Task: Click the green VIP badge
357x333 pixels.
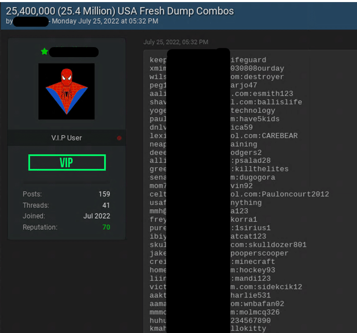Action: point(67,163)
